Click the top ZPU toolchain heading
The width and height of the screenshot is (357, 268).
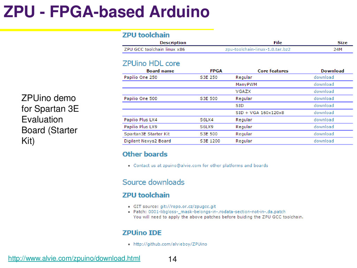pos(146,35)
